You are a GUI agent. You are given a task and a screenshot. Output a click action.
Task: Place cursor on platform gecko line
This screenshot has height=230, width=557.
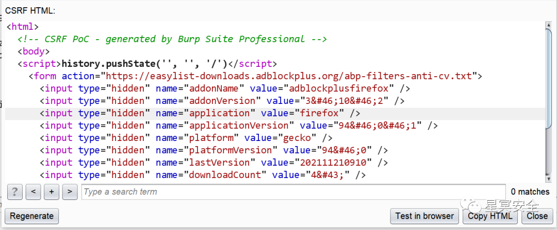click(x=186, y=138)
